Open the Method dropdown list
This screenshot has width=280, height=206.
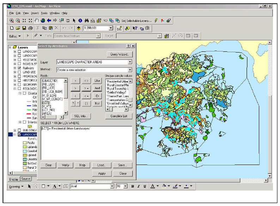pyautogui.click(x=130, y=70)
